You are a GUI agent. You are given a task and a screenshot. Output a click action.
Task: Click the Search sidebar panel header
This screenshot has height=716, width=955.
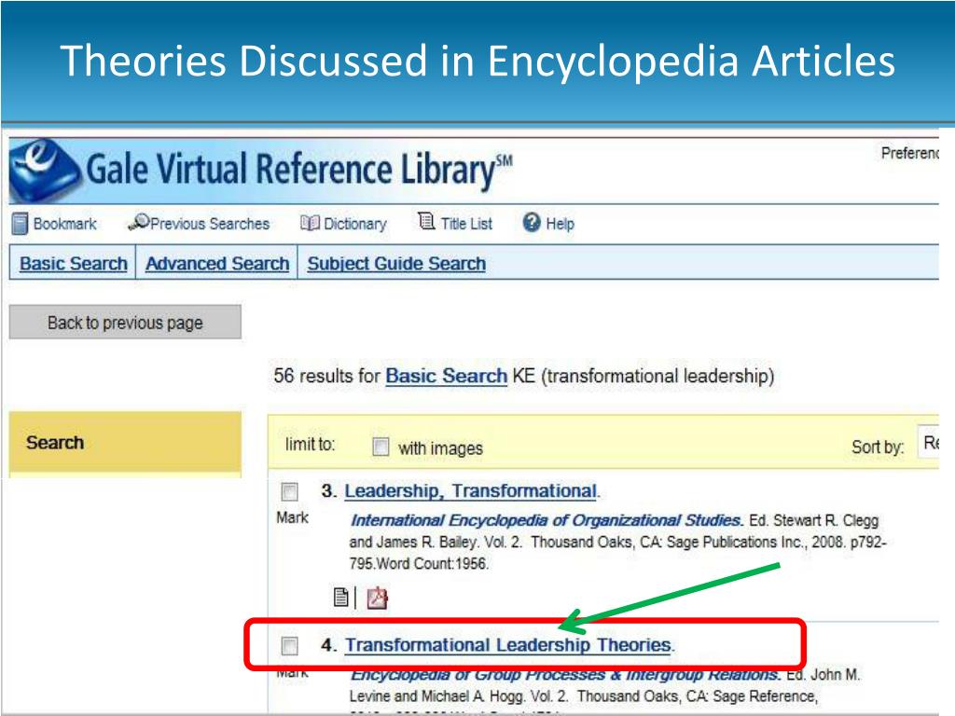point(125,443)
